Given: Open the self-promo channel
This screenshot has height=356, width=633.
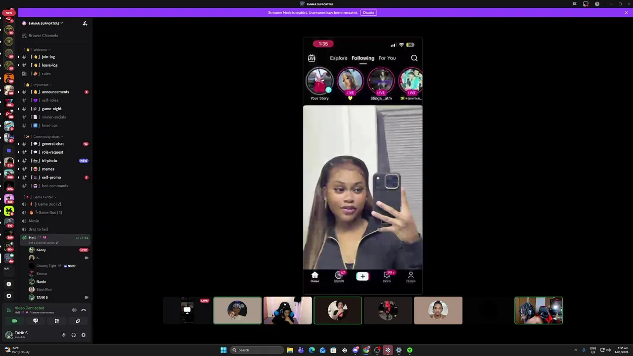Looking at the screenshot, I should pyautogui.click(x=55, y=178).
